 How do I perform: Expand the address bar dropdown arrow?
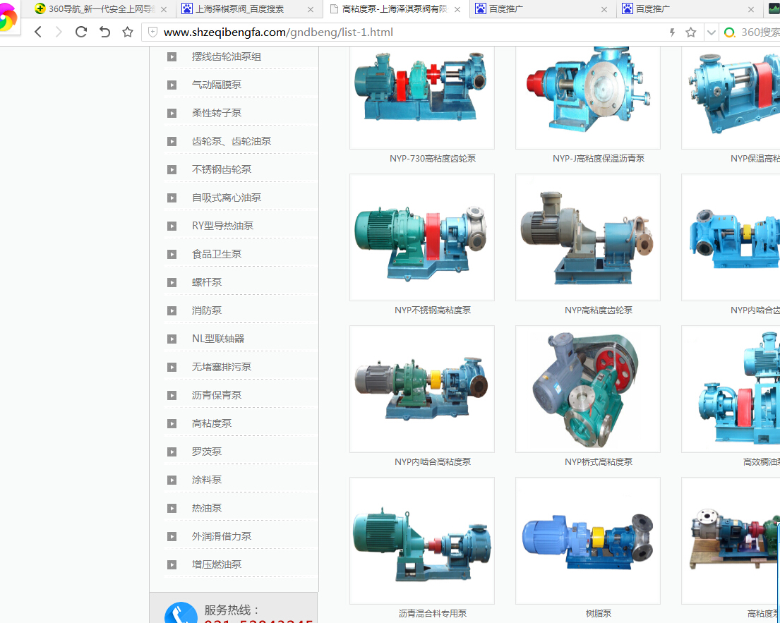pos(711,32)
